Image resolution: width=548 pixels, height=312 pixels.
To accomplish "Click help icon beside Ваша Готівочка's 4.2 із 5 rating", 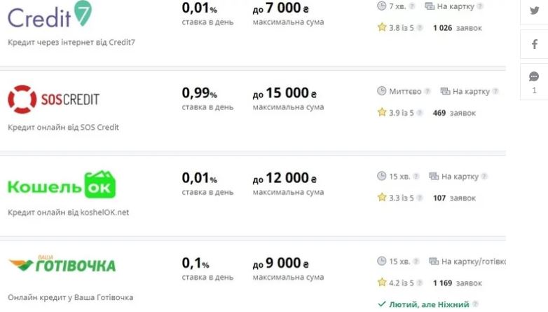I will click(x=420, y=283).
